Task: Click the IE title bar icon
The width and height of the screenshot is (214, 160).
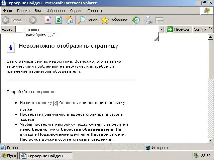Action: (3, 3)
